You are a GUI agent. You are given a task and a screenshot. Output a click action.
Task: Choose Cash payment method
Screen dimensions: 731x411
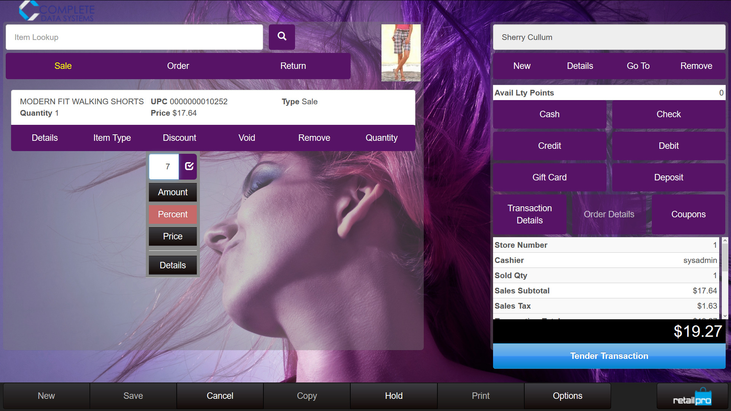coord(549,114)
